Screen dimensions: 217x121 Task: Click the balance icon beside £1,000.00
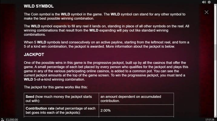click(x=2, y=119)
